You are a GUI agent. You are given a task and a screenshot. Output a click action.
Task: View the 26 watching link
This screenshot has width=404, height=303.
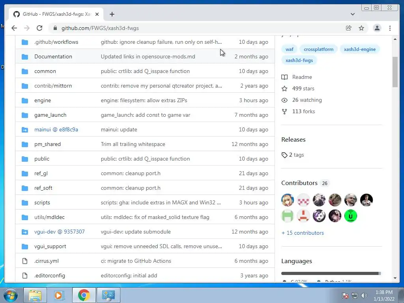point(302,100)
